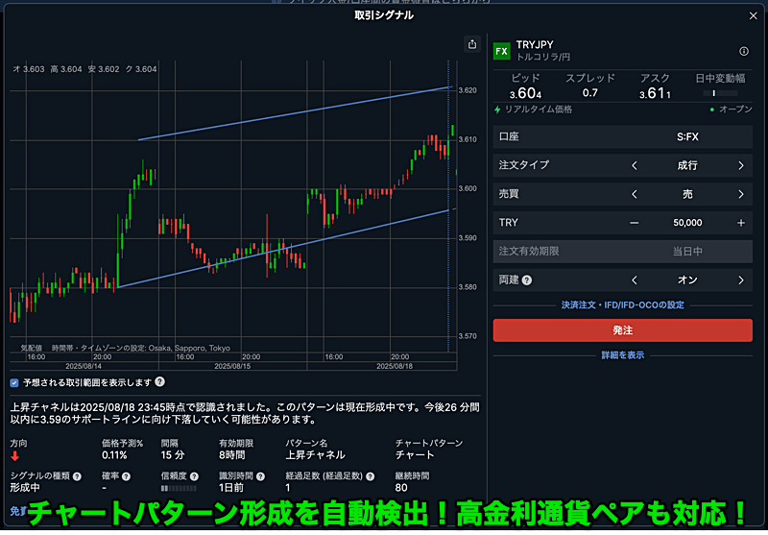Viewport: 768px width, 535px height.
Task: Click the 取引シグナル dialog title
Action: (x=384, y=15)
